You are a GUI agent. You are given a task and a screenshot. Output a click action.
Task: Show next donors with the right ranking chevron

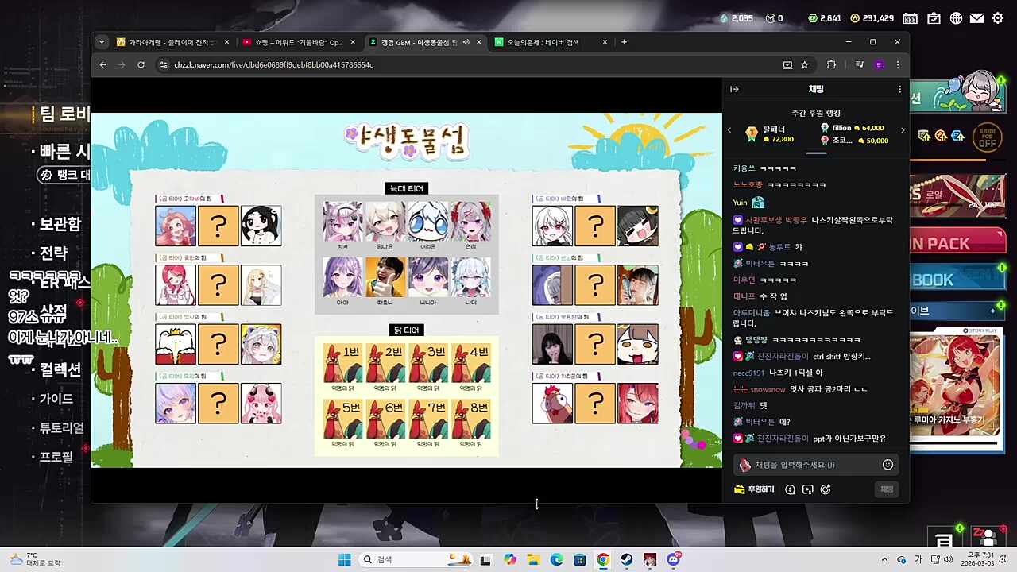(x=903, y=129)
